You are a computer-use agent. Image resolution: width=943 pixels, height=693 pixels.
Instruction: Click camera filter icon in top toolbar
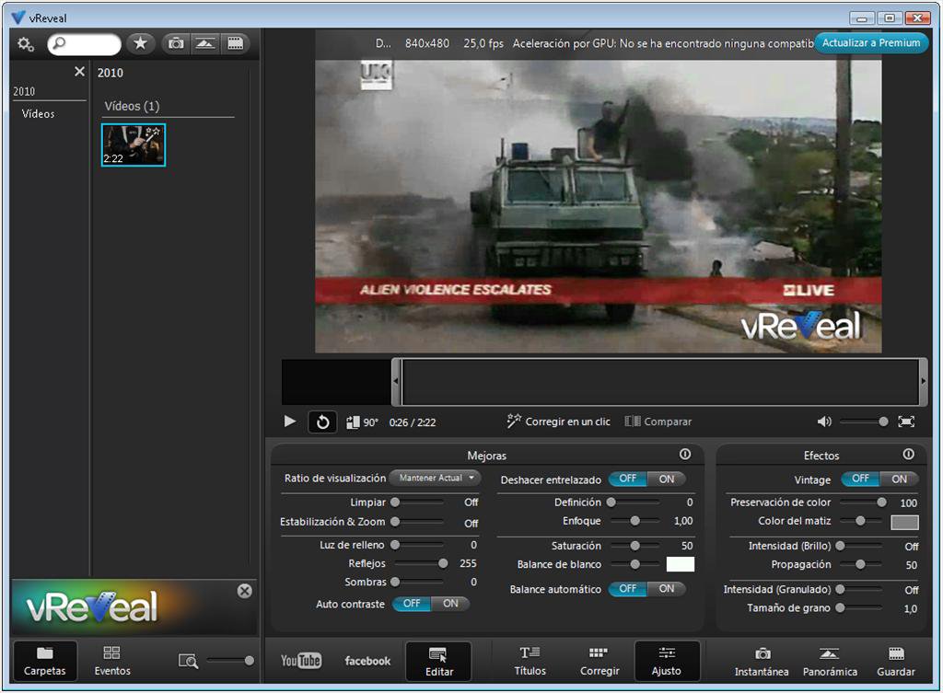176,43
